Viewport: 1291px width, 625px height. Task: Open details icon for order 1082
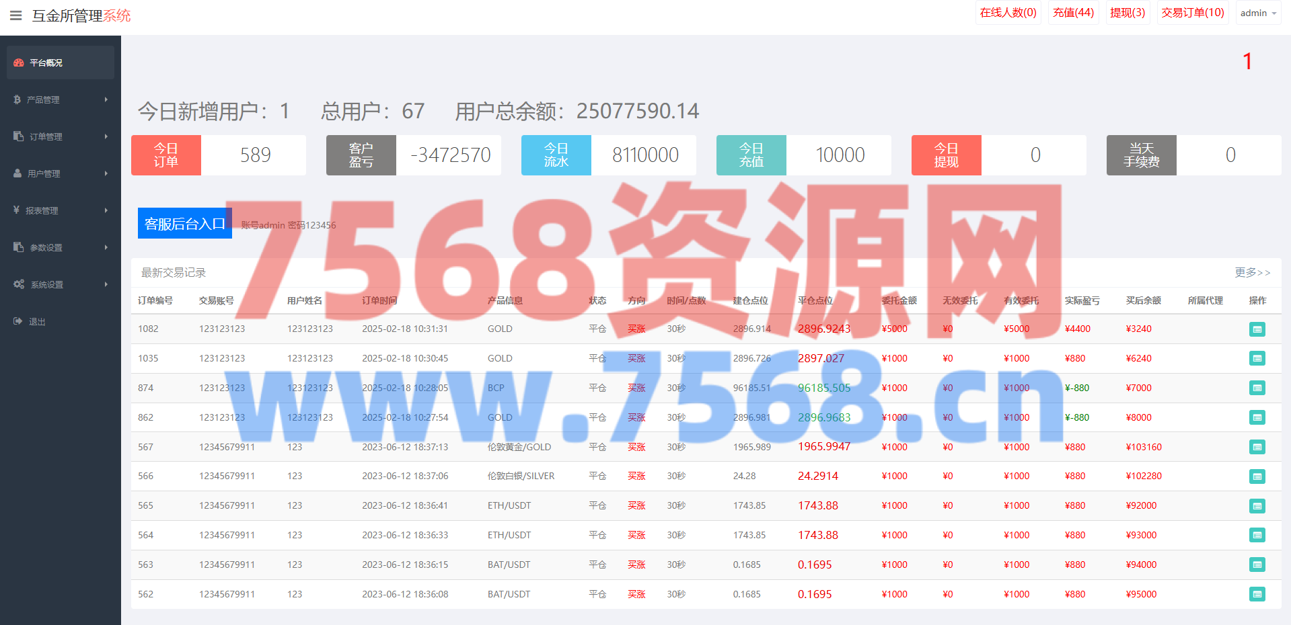1257,329
